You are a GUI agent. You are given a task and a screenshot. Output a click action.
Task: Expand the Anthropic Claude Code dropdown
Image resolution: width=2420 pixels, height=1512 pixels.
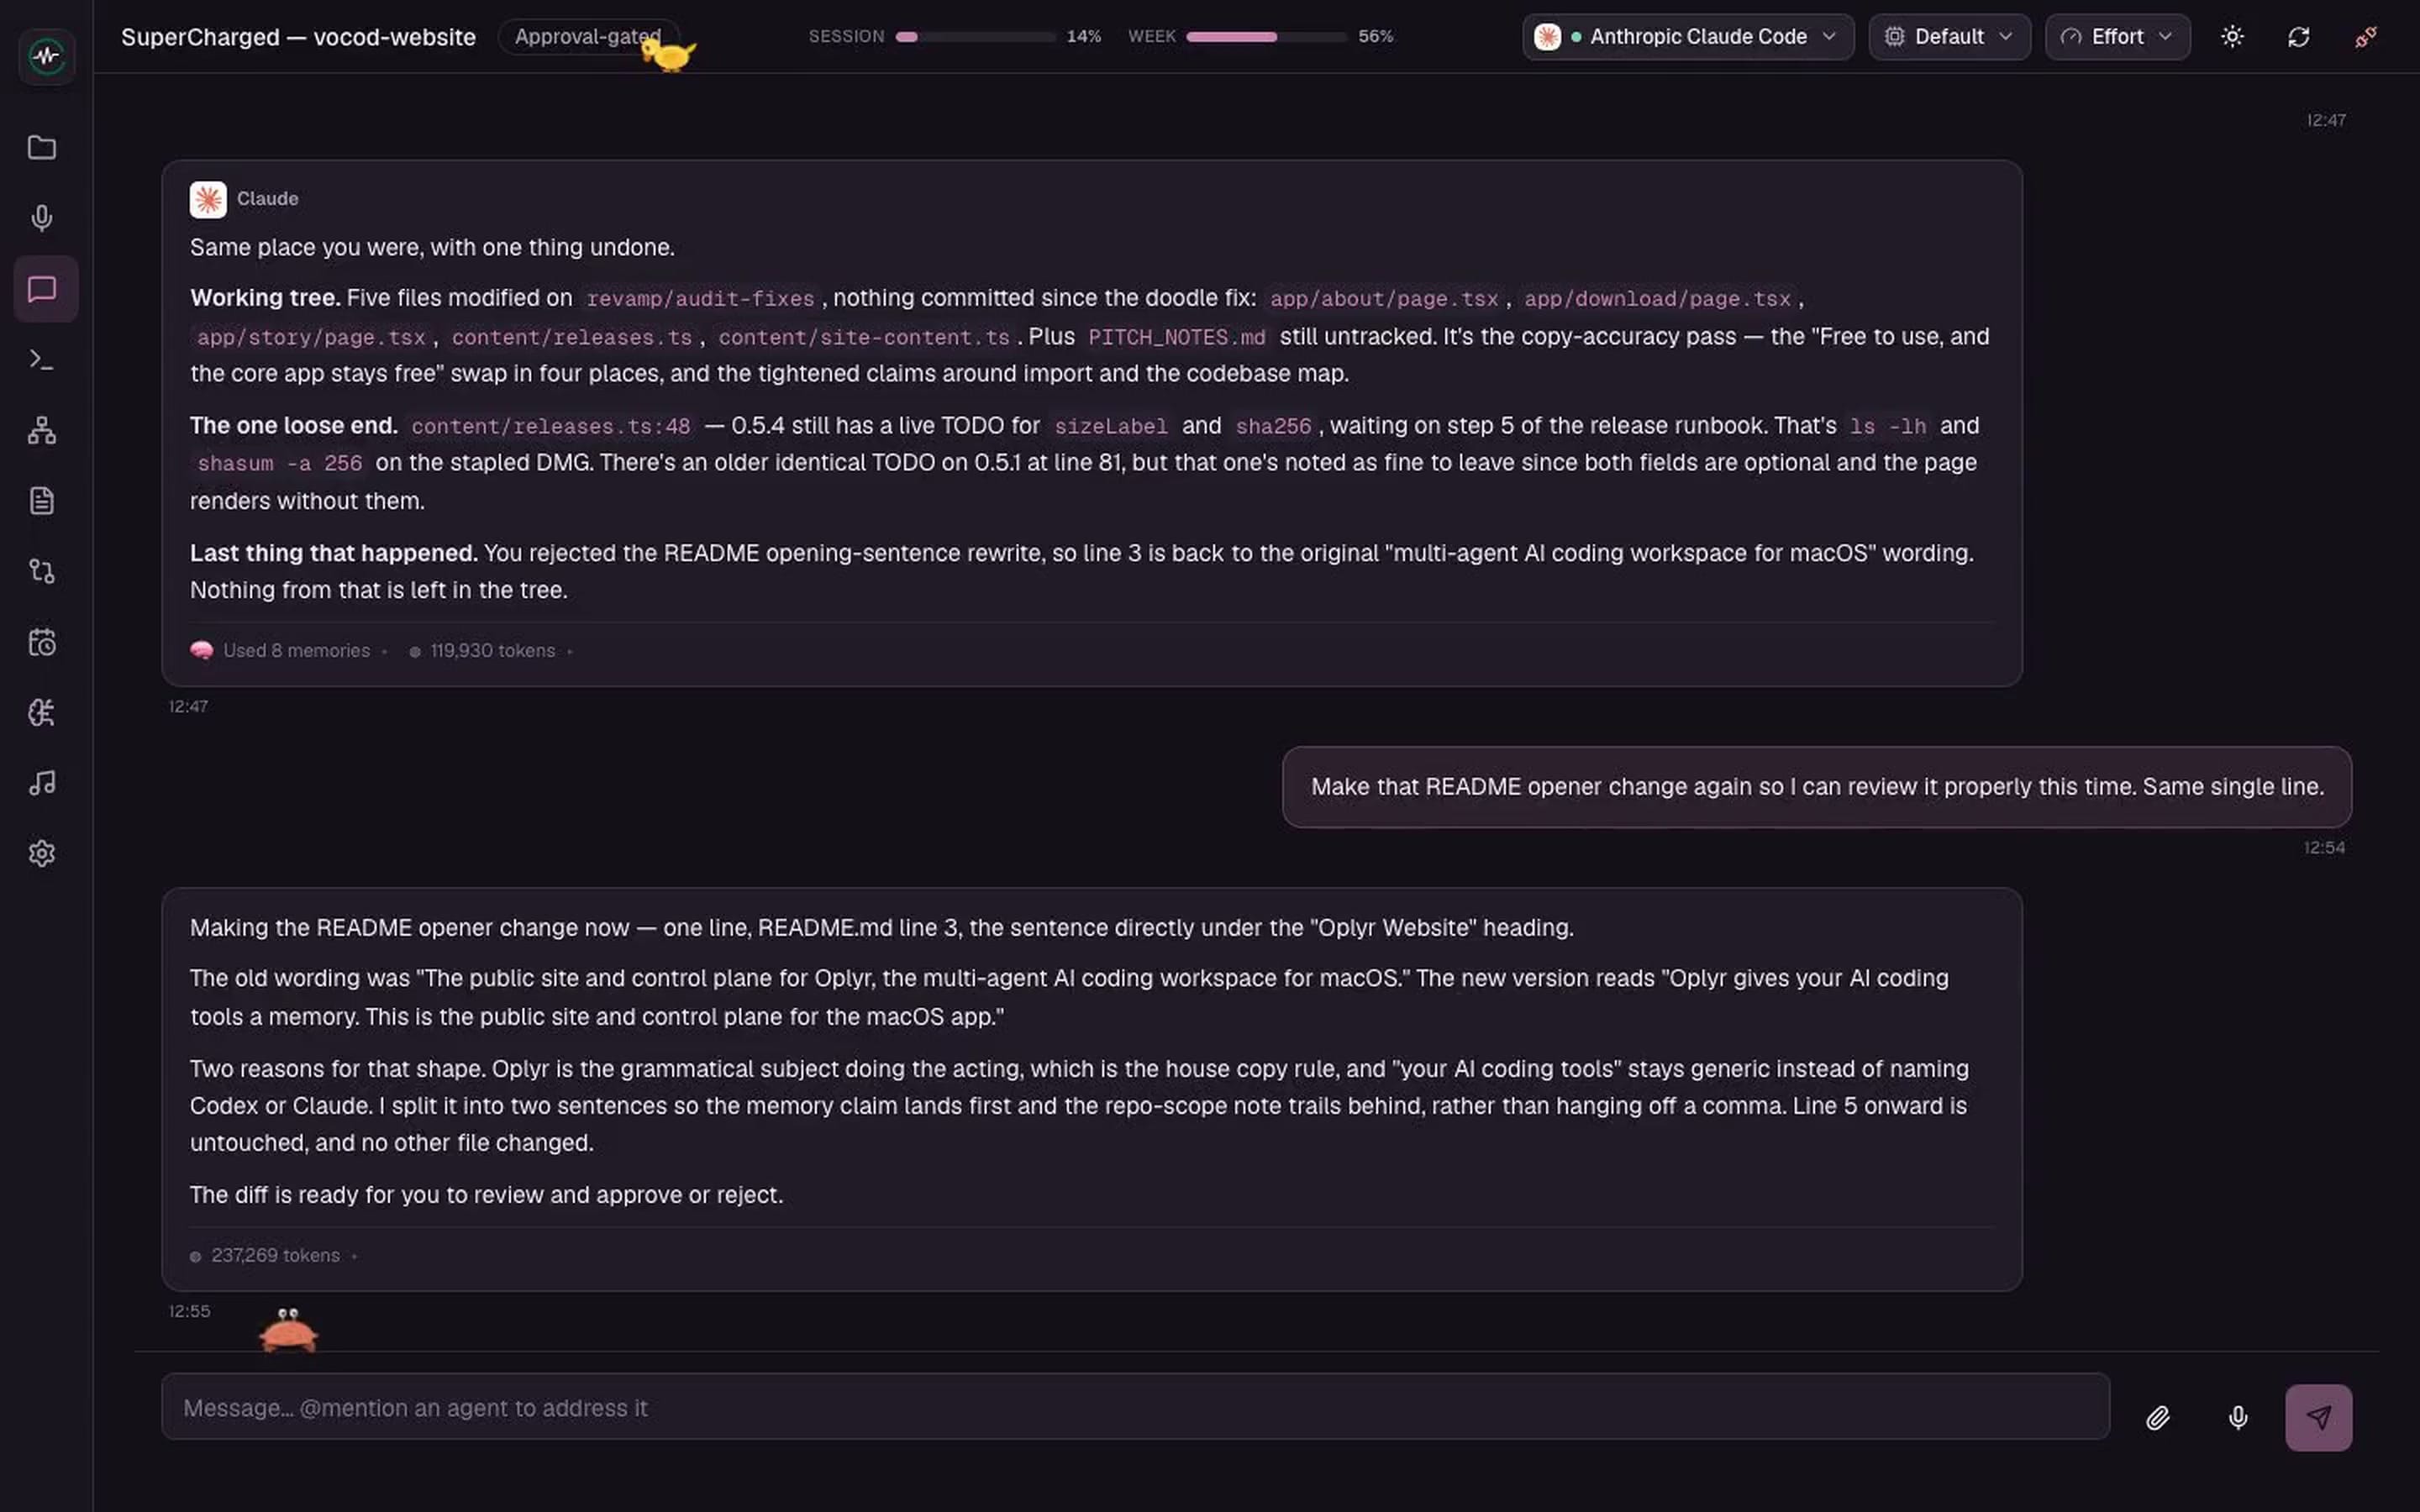(1688, 37)
